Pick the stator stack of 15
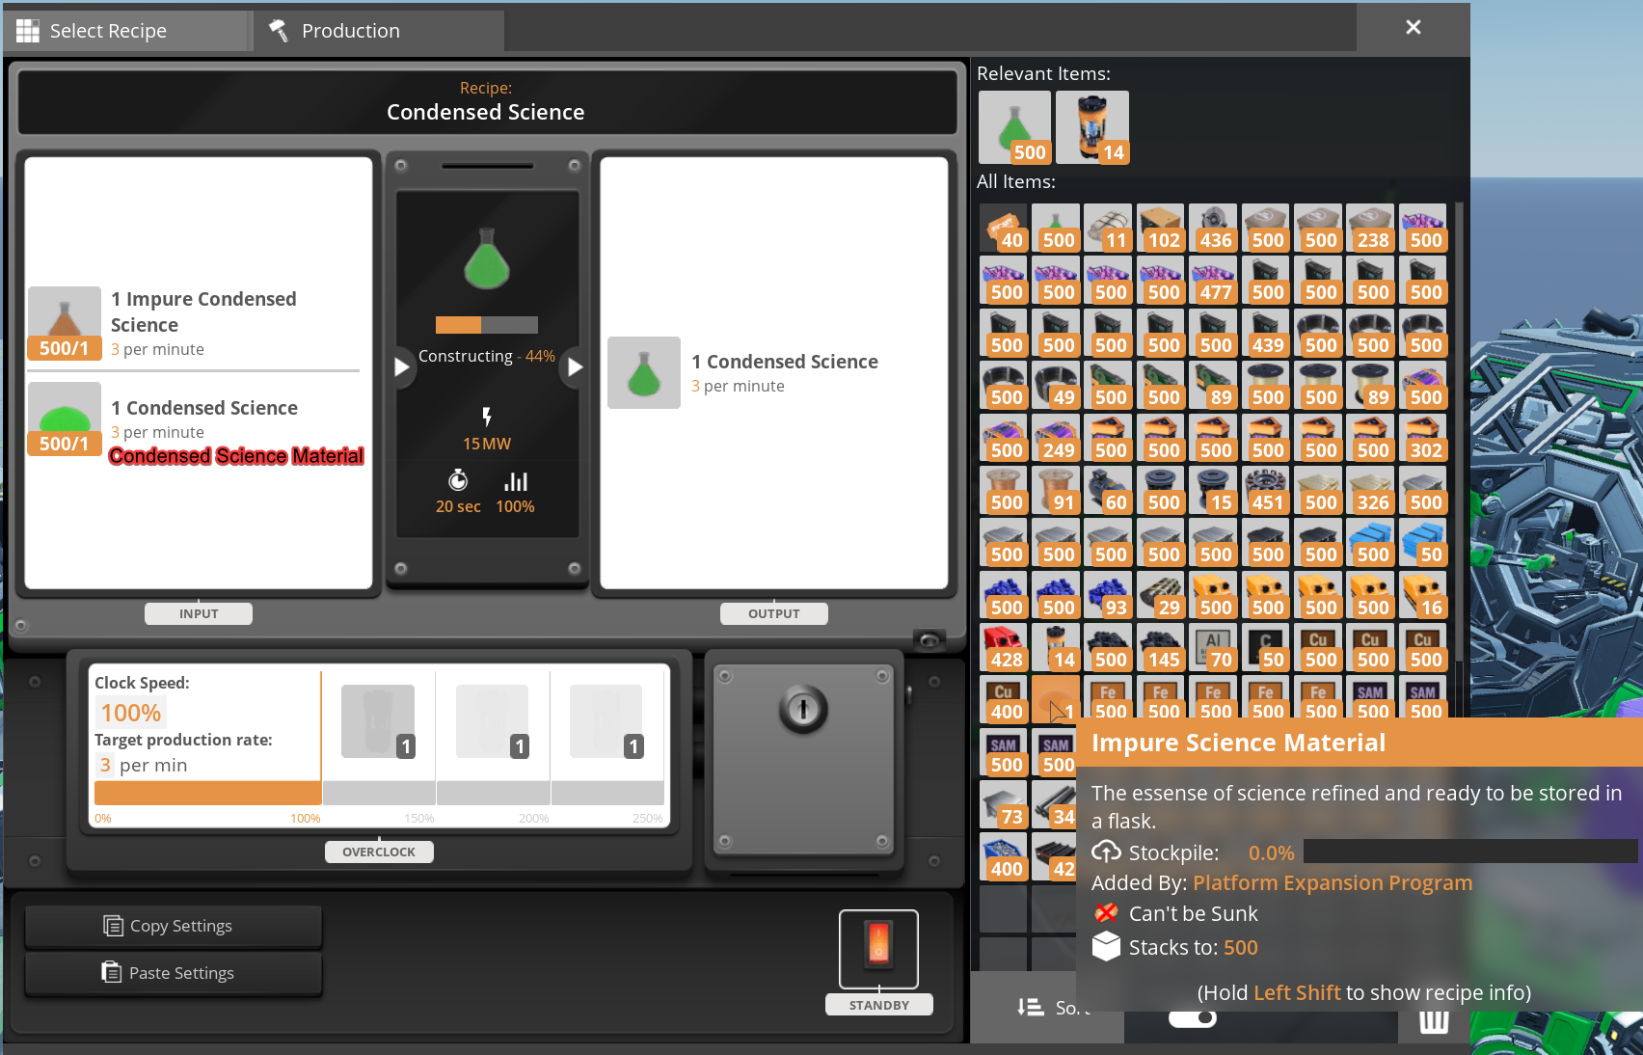1643x1055 pixels. pyautogui.click(x=1213, y=490)
